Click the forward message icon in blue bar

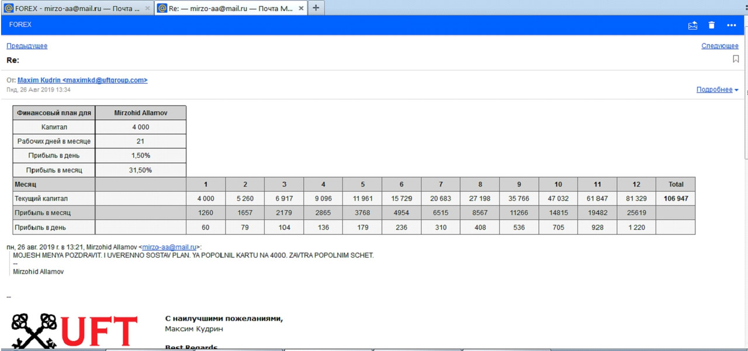693,25
